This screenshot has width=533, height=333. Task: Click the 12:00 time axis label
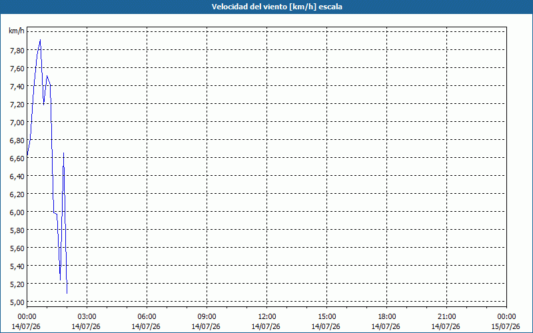click(x=267, y=317)
